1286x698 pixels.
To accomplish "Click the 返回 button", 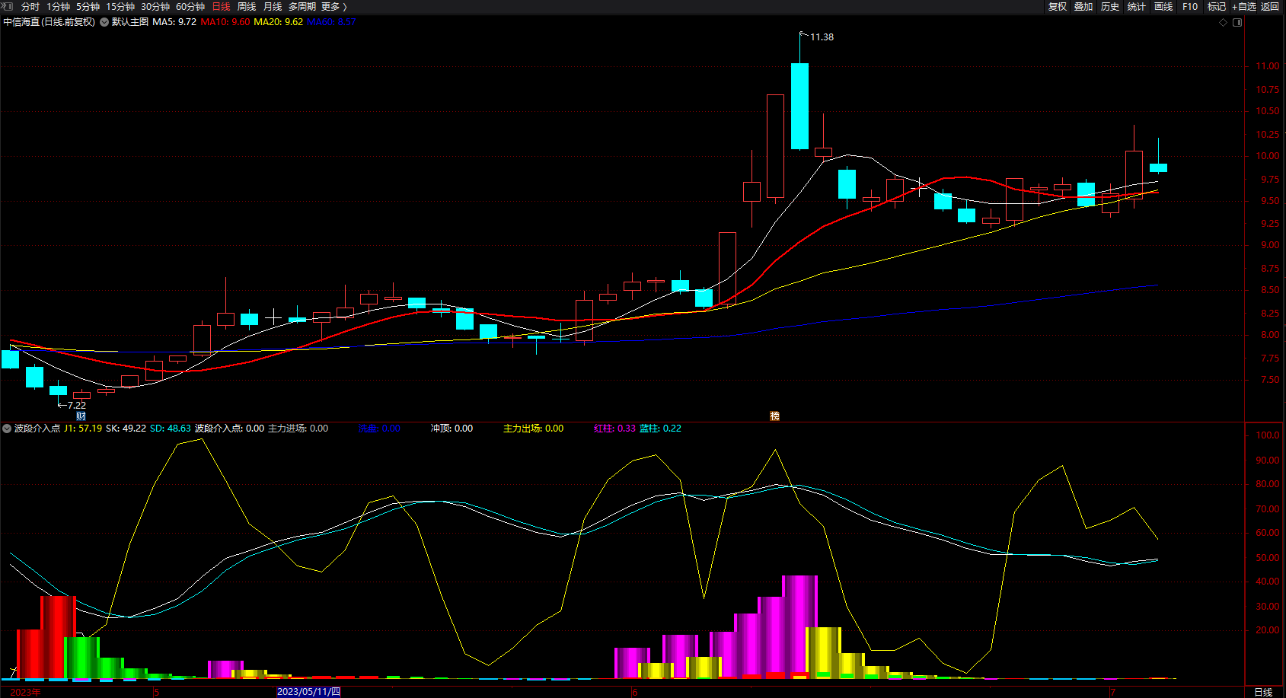I will point(1270,6).
